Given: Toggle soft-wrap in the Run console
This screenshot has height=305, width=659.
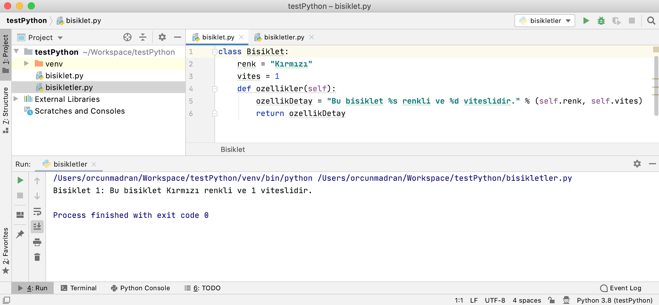Looking at the screenshot, I should coord(37,212).
